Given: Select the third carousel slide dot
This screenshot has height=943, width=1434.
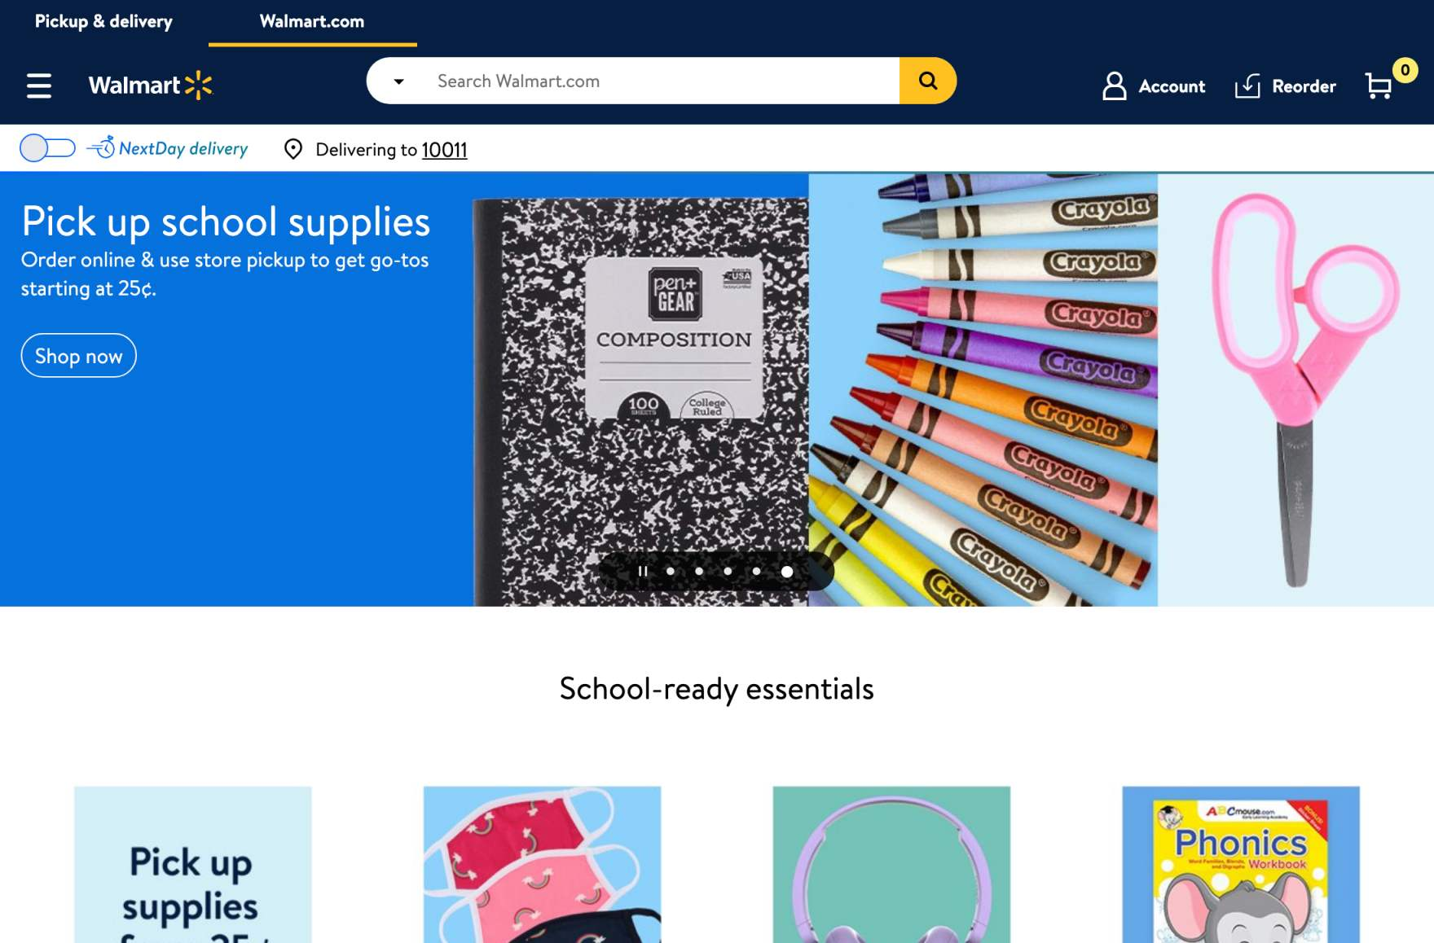Looking at the screenshot, I should (728, 571).
